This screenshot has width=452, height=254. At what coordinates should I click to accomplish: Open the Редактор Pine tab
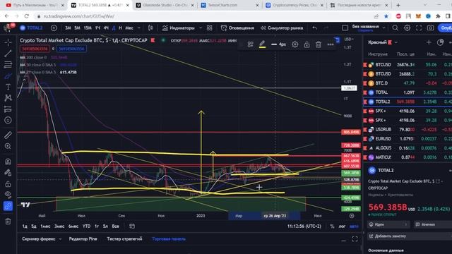pos(83,238)
